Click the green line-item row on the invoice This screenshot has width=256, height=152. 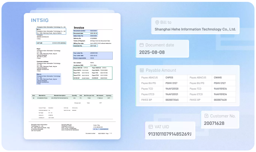tap(72, 98)
